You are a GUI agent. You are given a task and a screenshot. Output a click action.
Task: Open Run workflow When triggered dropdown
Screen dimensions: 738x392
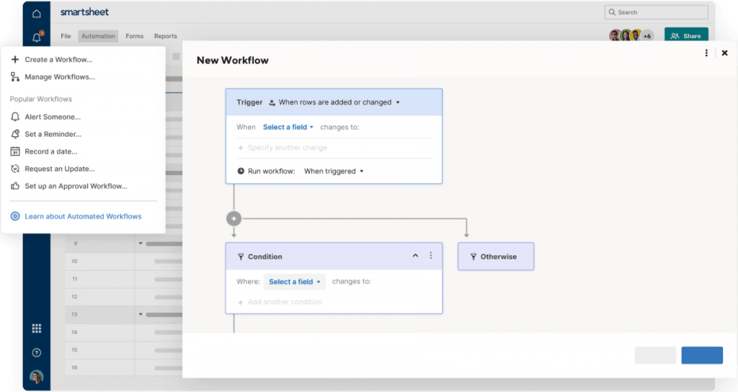coord(334,171)
